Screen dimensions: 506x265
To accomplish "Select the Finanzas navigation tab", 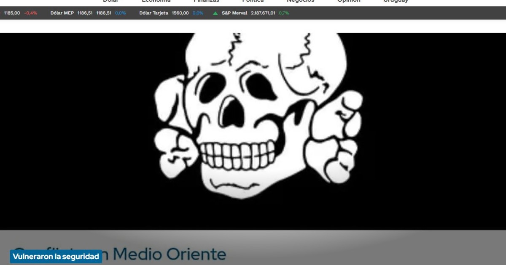I will [x=206, y=1].
